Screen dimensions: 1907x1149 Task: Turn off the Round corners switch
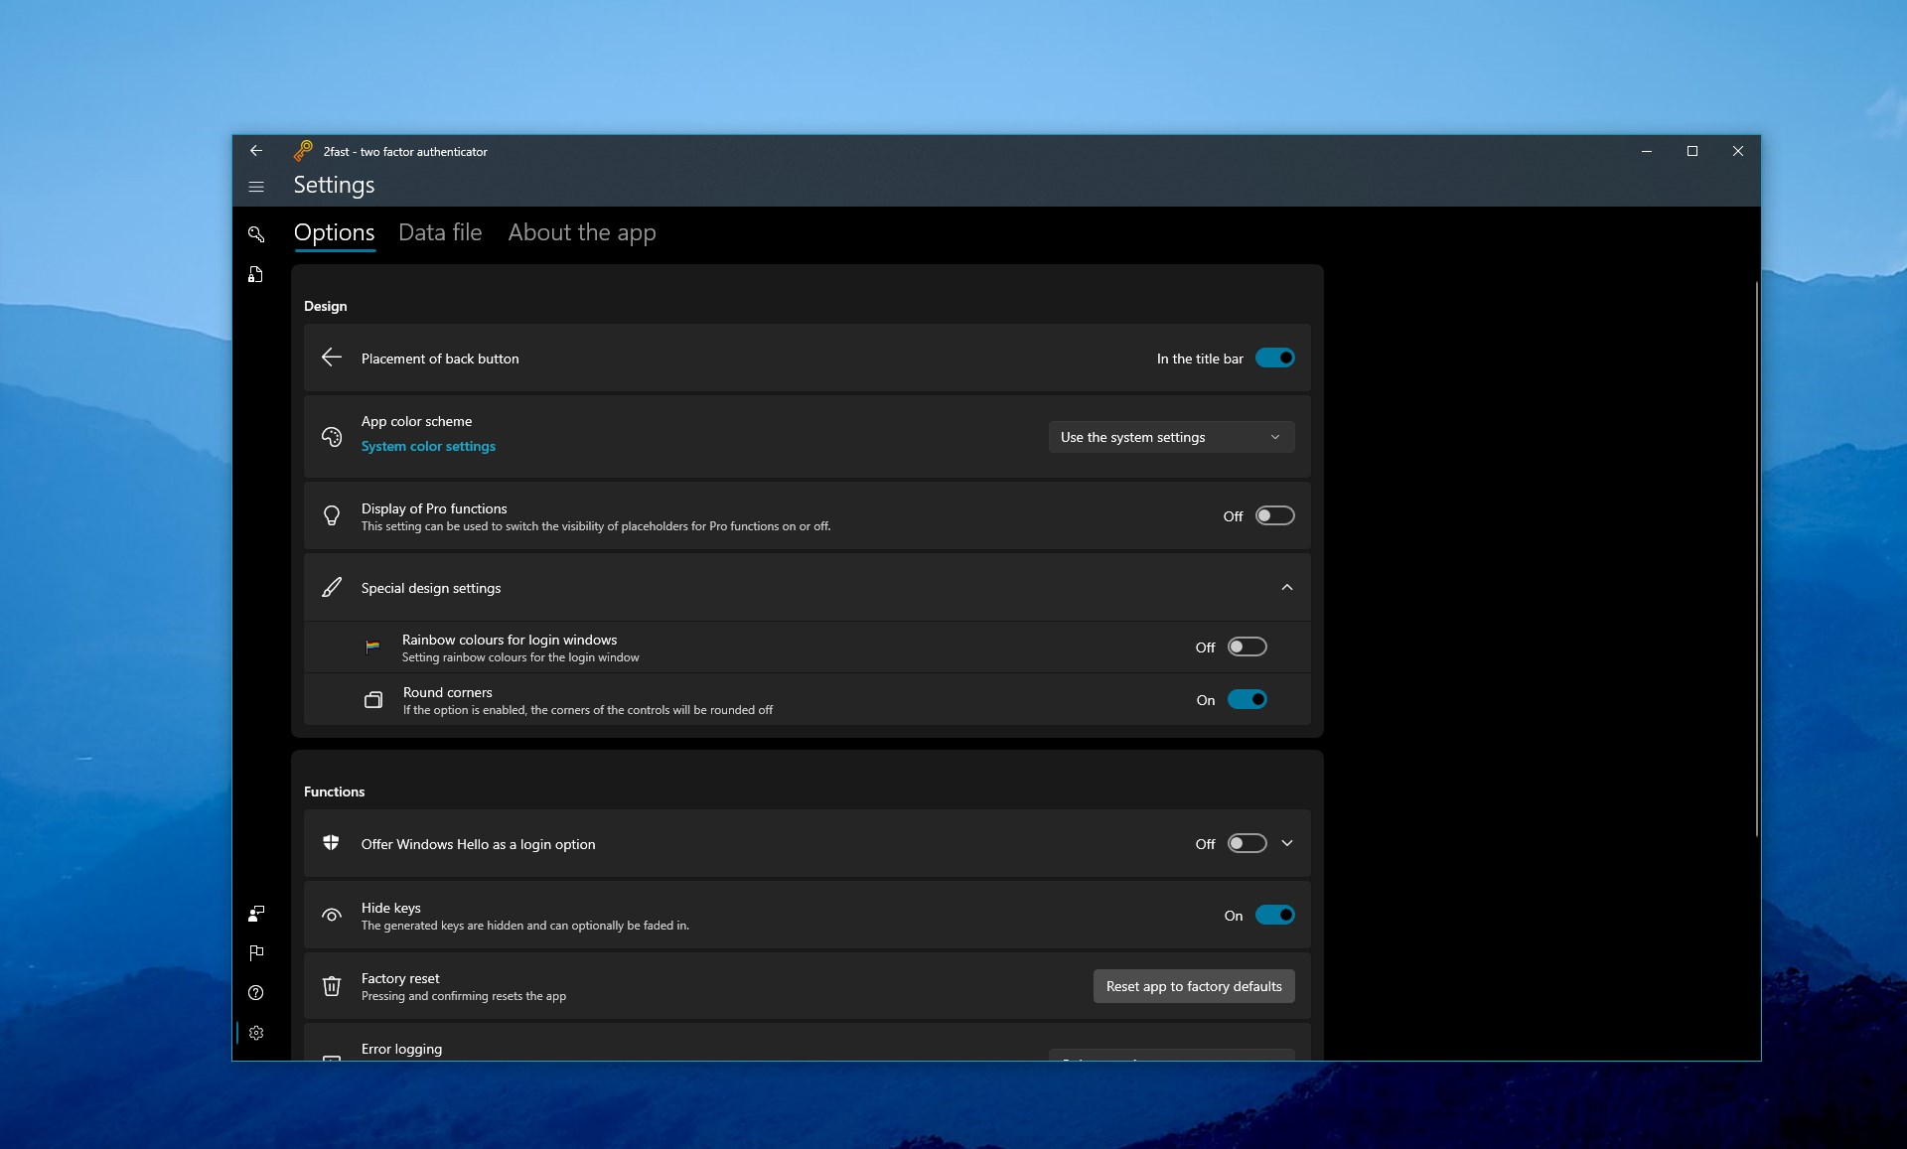[x=1247, y=699]
